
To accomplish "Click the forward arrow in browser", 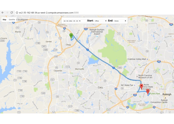I will point(7,13).
